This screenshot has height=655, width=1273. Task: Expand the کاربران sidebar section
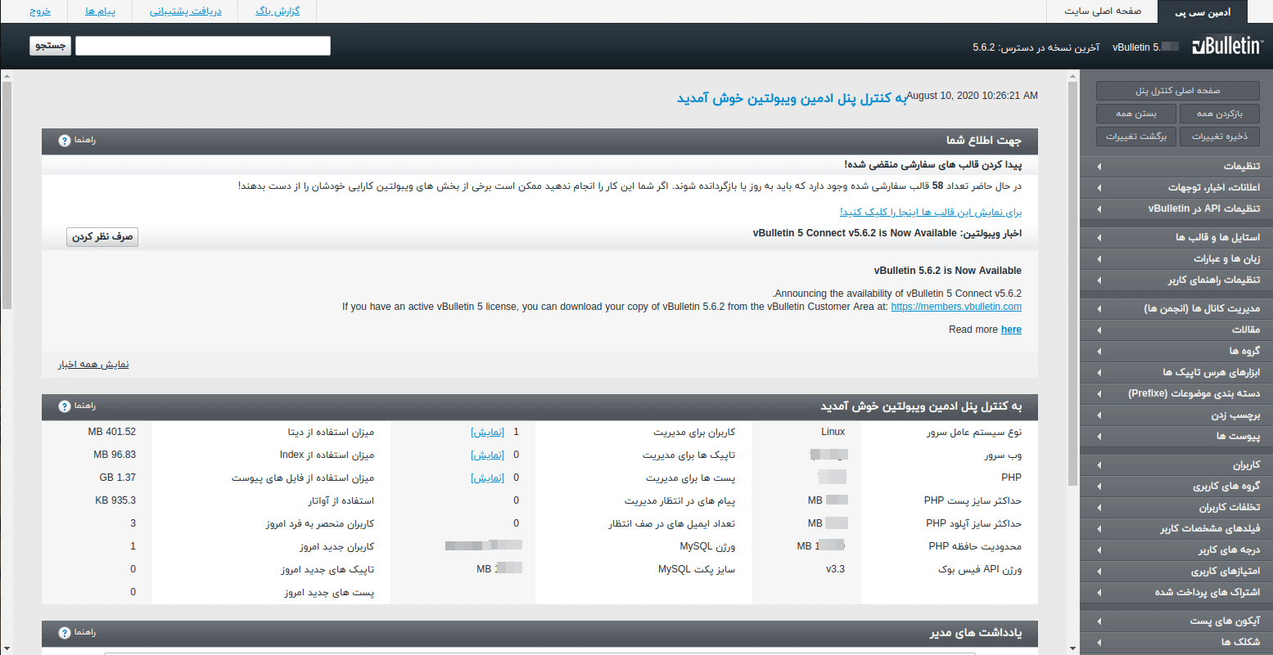point(1177,464)
